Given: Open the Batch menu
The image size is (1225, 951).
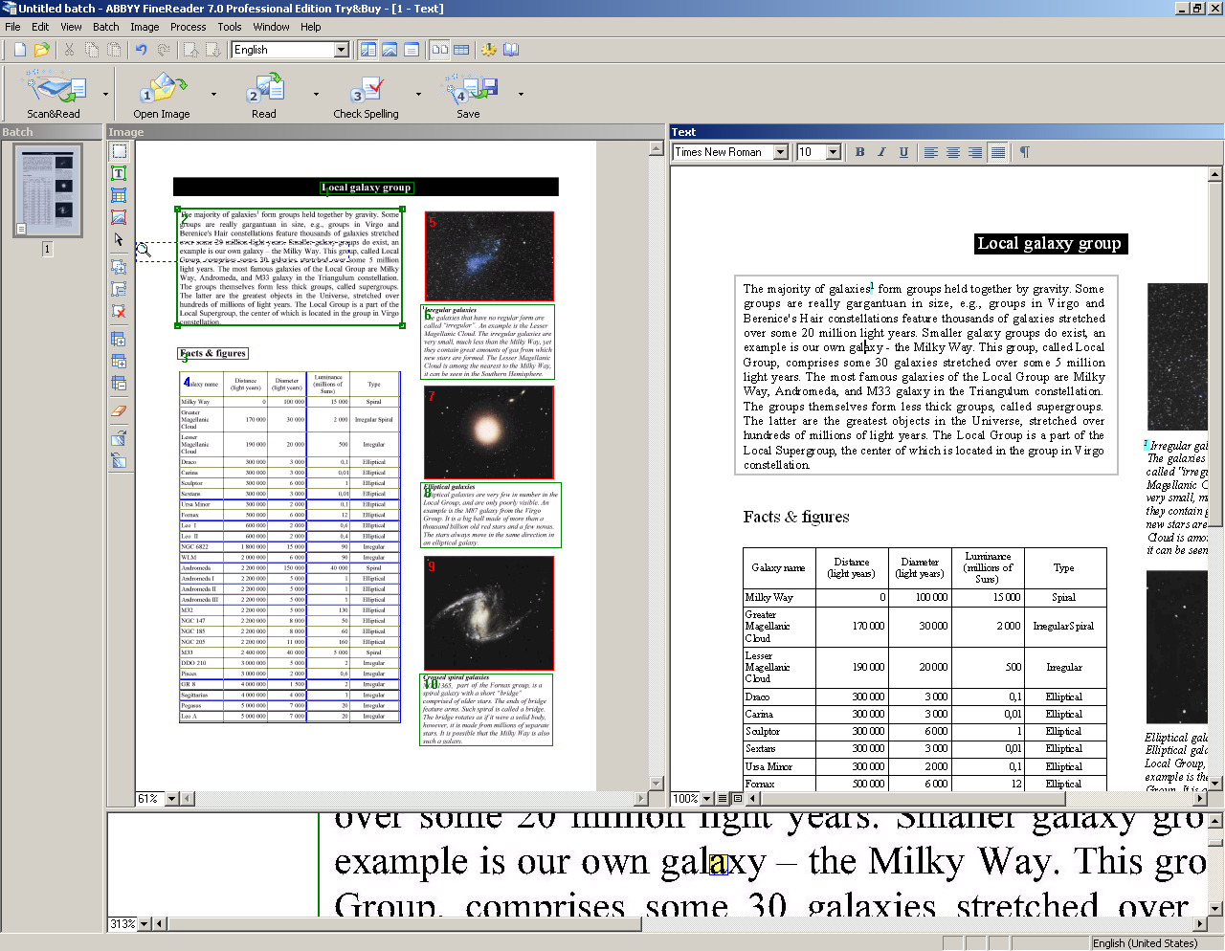Looking at the screenshot, I should 106,27.
